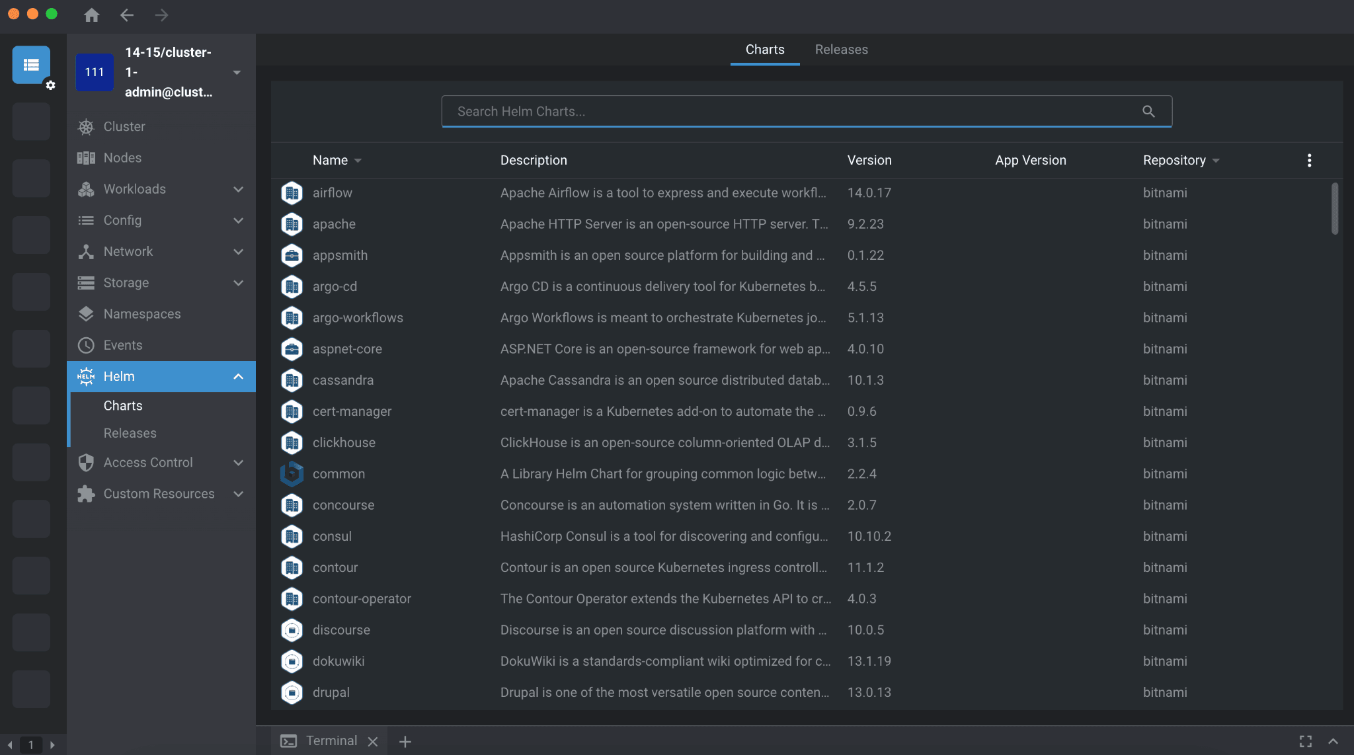Expand the Workloads section

coord(239,189)
